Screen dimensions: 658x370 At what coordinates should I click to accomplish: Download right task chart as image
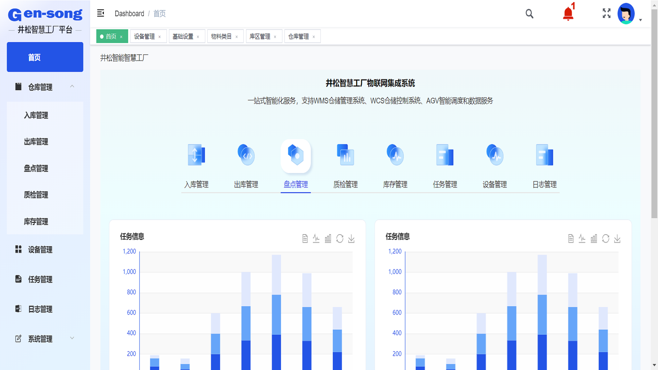coord(617,238)
